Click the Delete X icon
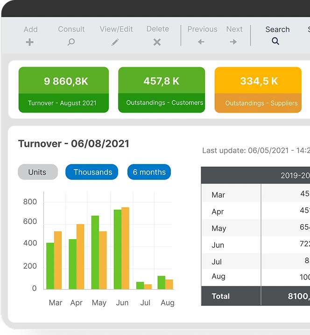 pos(157,42)
